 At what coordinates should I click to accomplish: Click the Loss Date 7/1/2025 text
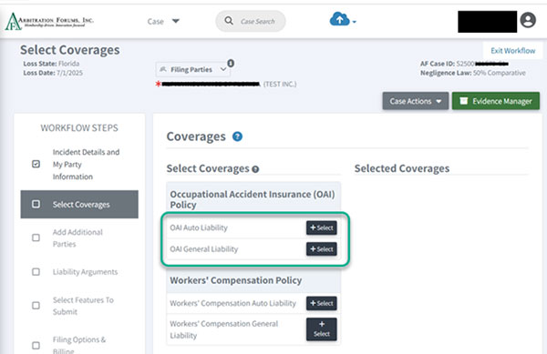click(x=53, y=73)
